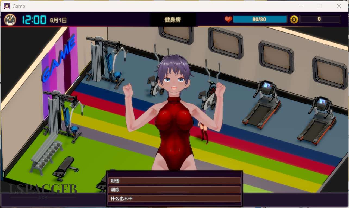The width and height of the screenshot is (349, 208).
Task: Click the 8月1日 date label
Action: pyautogui.click(x=58, y=20)
